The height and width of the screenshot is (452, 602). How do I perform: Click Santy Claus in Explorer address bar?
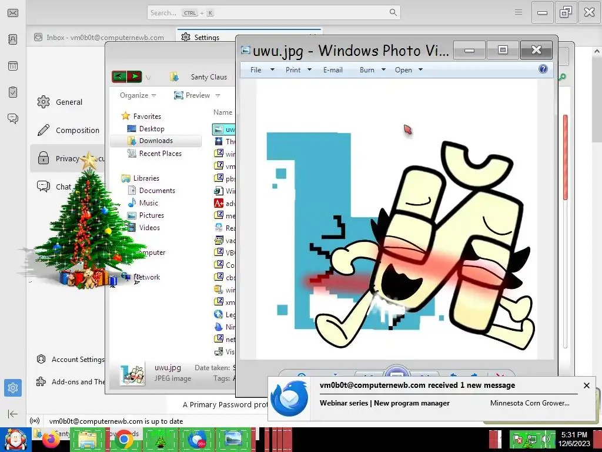[209, 77]
